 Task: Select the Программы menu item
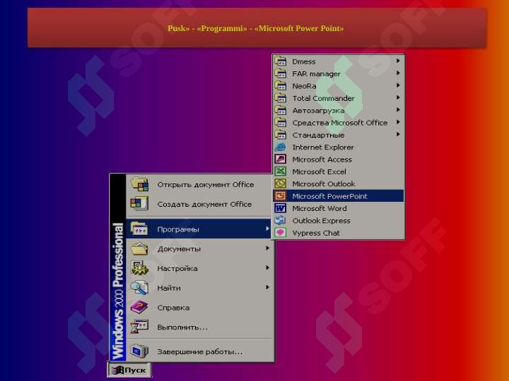(x=199, y=229)
